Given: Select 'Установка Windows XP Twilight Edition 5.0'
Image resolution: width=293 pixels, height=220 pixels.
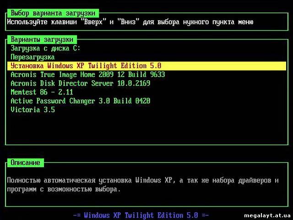Looking at the screenshot, I should (146, 66).
